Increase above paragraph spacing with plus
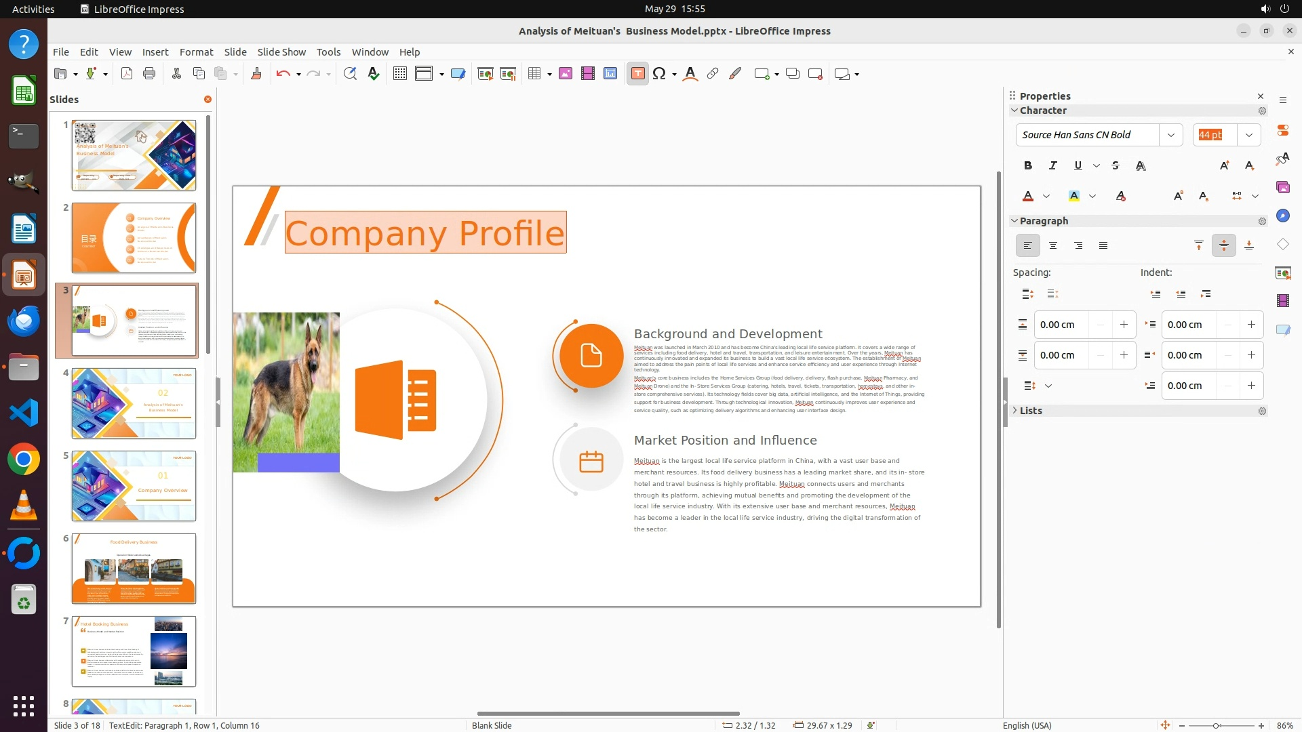Image resolution: width=1302 pixels, height=732 pixels. (x=1124, y=325)
